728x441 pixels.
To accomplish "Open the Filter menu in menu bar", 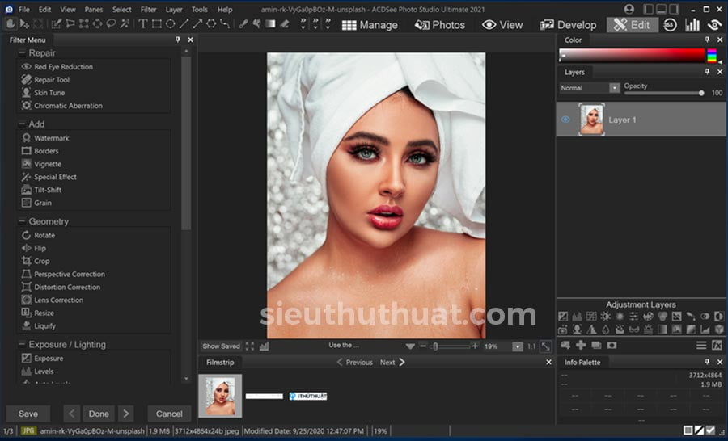I will 149,9.
